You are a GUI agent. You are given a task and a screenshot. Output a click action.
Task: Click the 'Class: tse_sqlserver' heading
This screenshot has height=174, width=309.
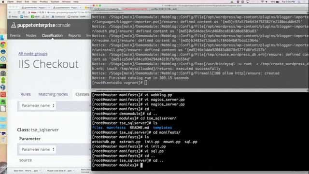click(x=38, y=130)
